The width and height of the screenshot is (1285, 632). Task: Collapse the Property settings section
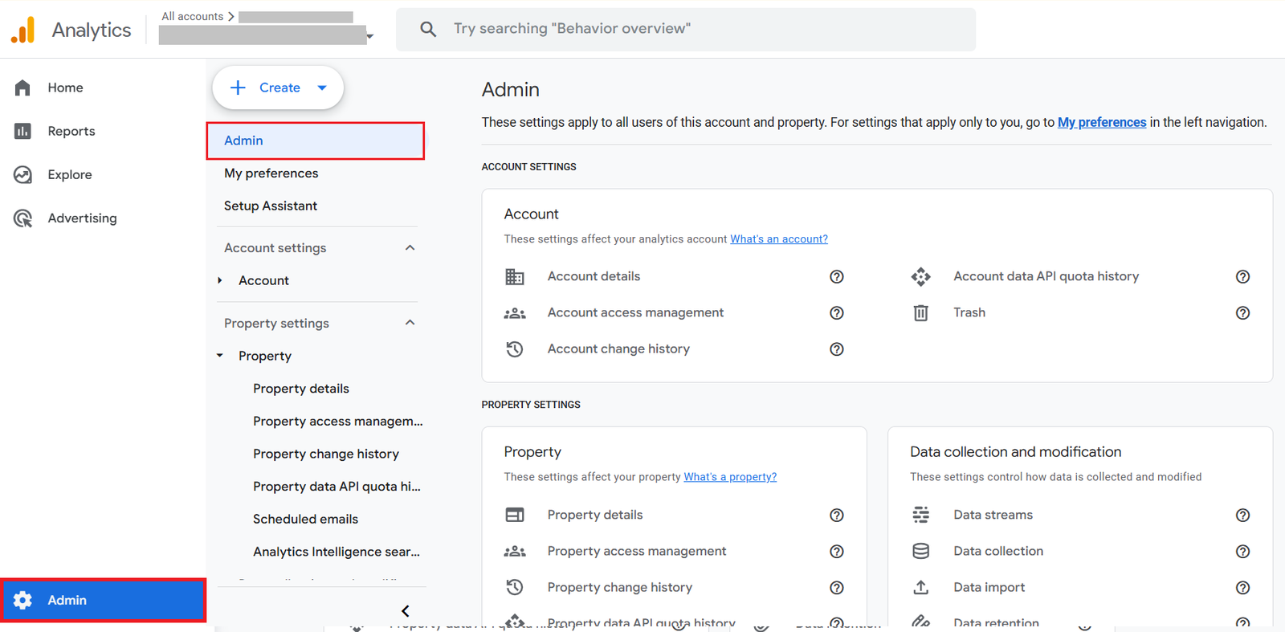410,323
